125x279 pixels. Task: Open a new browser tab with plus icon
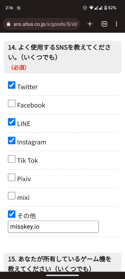point(90,24)
